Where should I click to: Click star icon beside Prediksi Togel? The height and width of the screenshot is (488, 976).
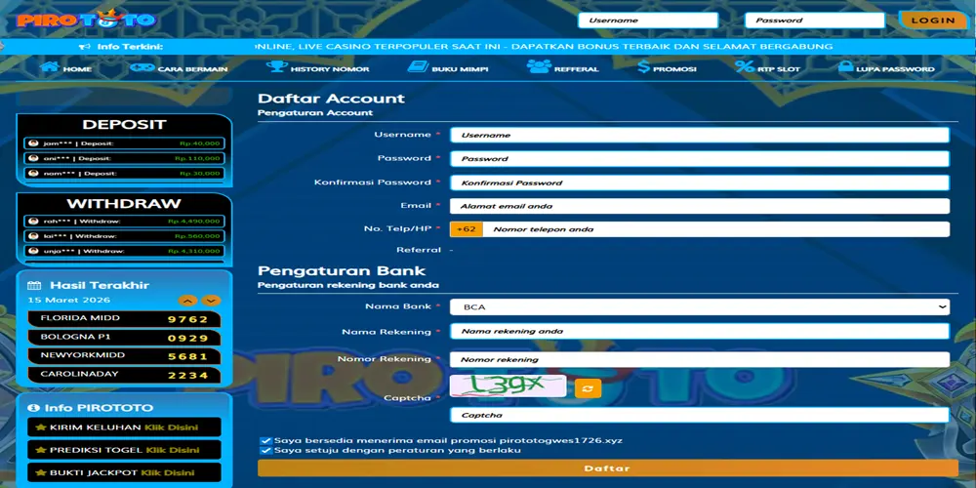[40, 450]
